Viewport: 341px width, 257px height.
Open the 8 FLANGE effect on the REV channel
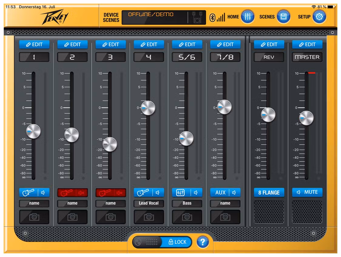click(x=269, y=193)
